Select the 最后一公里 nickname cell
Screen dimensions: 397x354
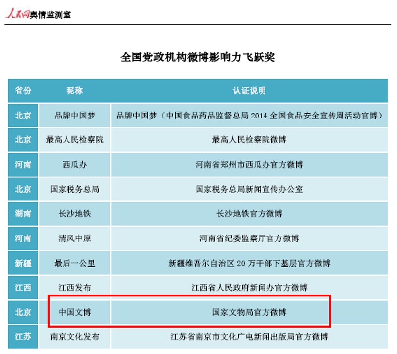75,263
